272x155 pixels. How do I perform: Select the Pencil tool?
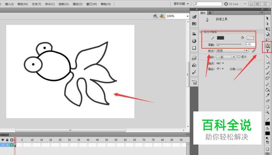pyautogui.click(x=267, y=67)
